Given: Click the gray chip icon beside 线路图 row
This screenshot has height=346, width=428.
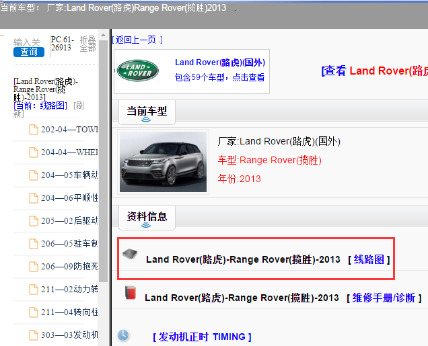Looking at the screenshot, I should 130,254.
